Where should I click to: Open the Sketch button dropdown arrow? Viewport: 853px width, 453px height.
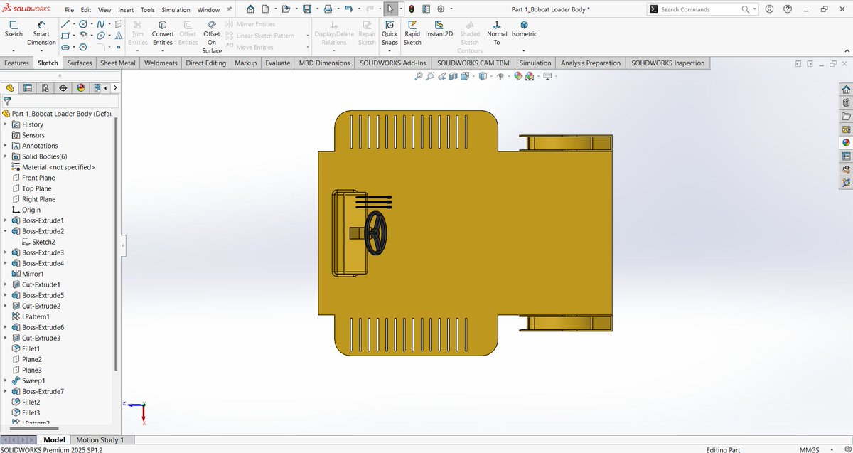14,50
